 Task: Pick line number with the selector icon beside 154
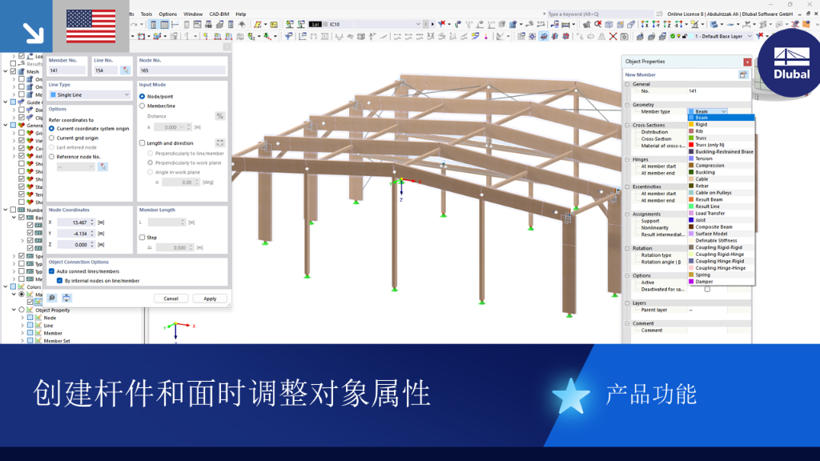coord(125,70)
